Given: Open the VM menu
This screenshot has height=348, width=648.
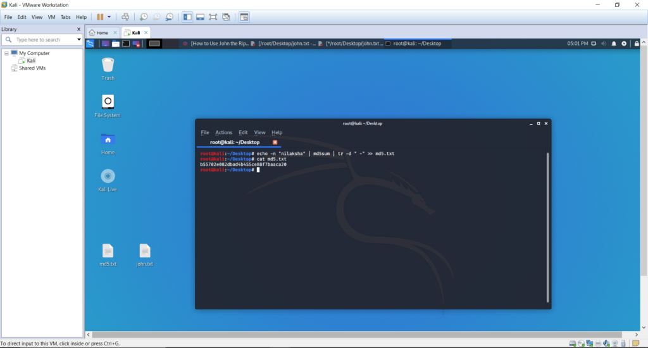Looking at the screenshot, I should pos(51,17).
